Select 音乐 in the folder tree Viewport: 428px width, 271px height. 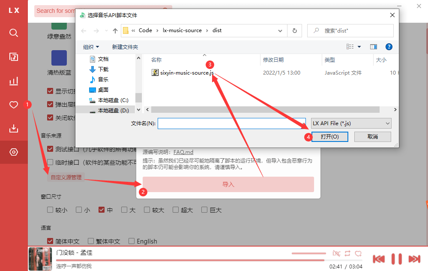(104, 79)
